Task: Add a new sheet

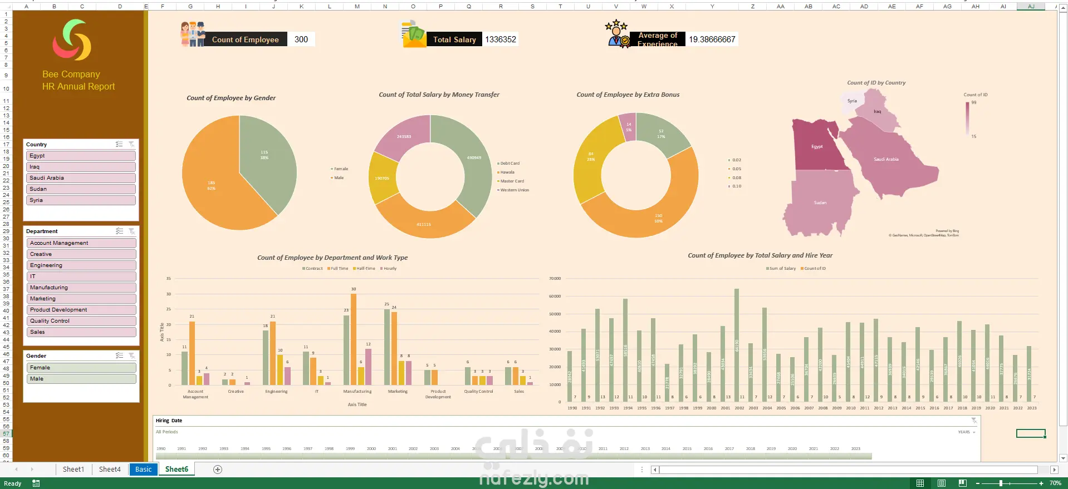Action: tap(218, 470)
